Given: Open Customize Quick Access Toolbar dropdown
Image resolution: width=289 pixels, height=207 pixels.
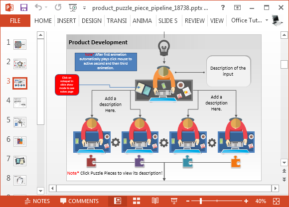Looking at the screenshot, I should [x=84, y=8].
